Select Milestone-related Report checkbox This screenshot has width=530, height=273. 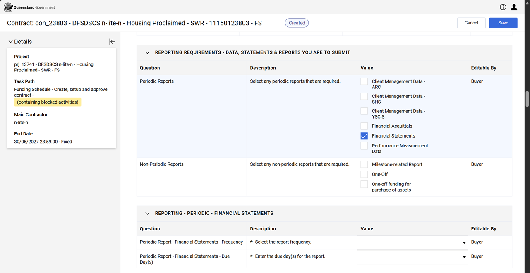364,164
